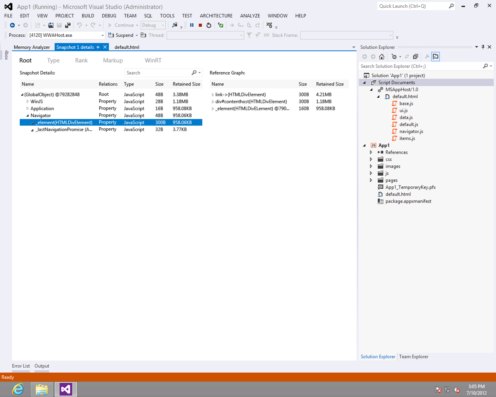
Task: Open the ARCHITECTURE menu
Action: 216,16
